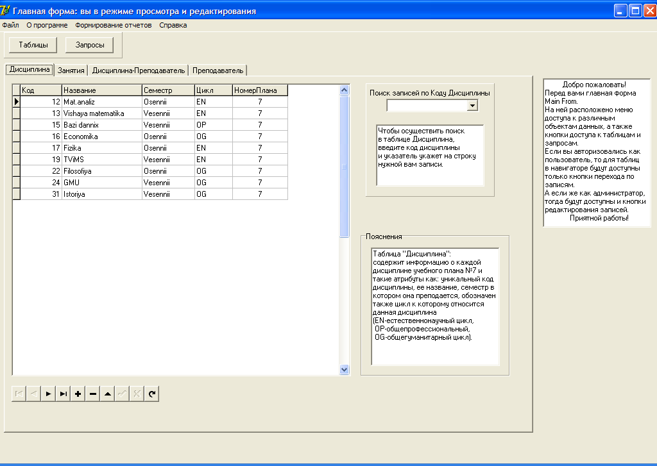
Task: Insert new record with plus button
Action: click(x=78, y=394)
